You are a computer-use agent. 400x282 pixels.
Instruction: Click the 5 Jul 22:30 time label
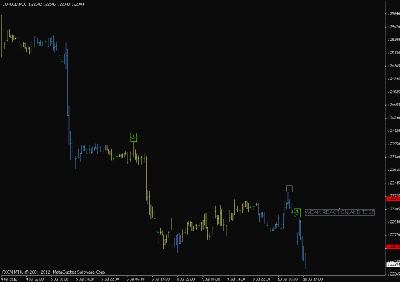110,279
